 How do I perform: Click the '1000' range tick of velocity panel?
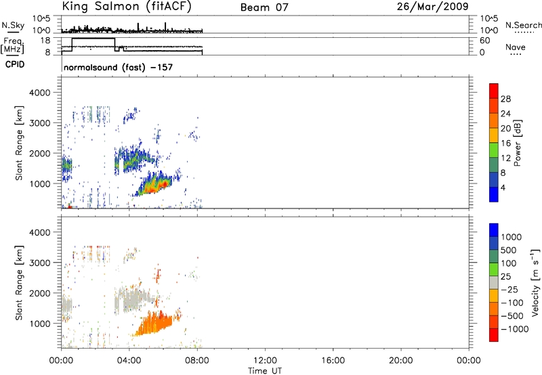39,324
